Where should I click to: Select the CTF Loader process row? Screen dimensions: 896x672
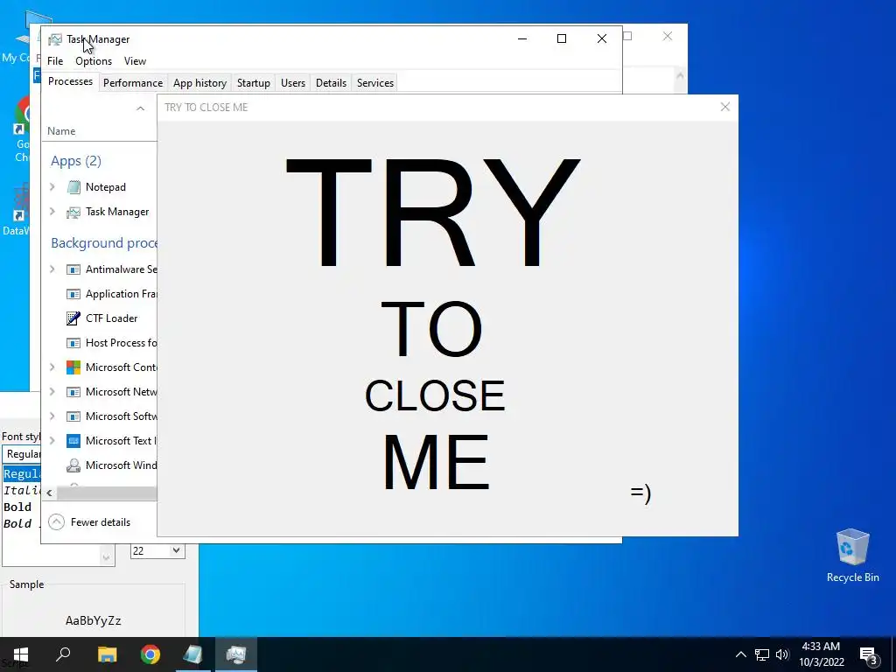tap(100, 318)
